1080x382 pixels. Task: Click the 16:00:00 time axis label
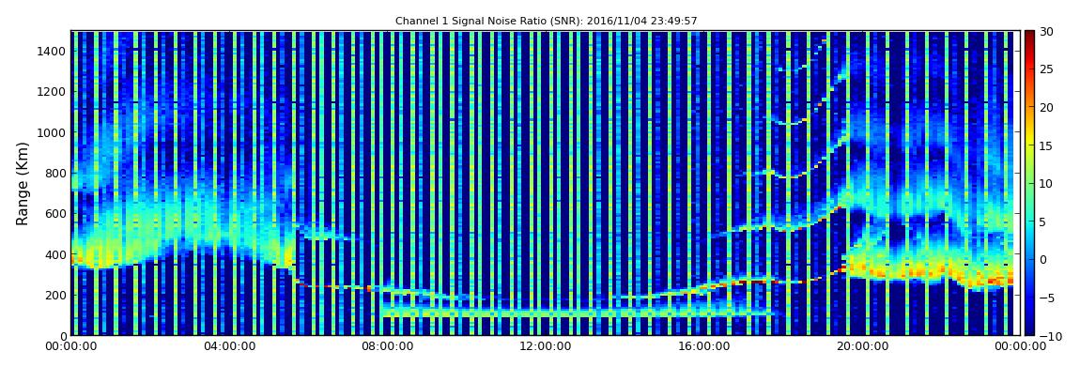703,346
